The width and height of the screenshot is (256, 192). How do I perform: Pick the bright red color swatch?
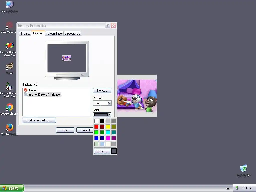pyautogui.click(x=96, y=127)
